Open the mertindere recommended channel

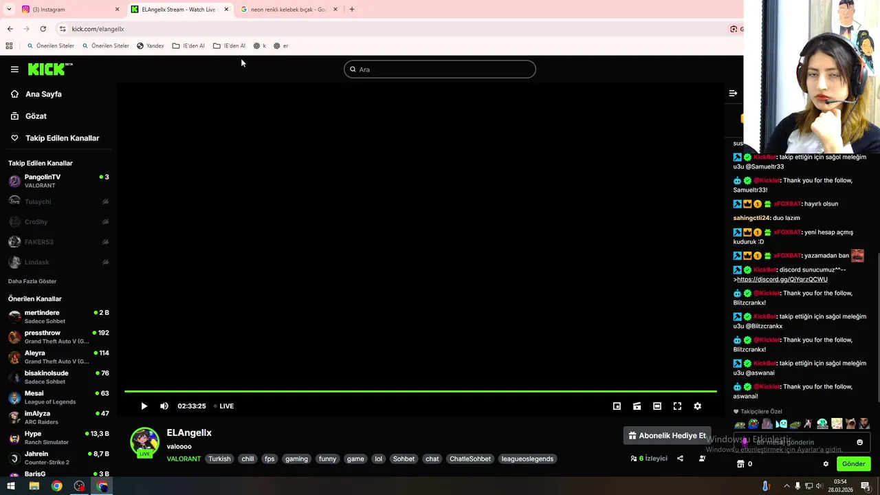point(58,316)
